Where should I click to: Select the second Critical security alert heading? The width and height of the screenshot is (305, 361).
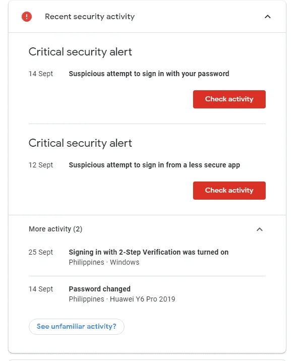coord(80,143)
